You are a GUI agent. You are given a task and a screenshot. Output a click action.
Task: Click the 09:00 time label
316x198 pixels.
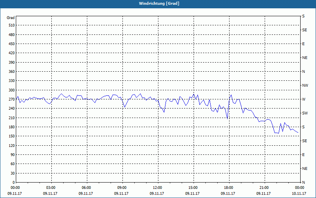(x=122, y=188)
